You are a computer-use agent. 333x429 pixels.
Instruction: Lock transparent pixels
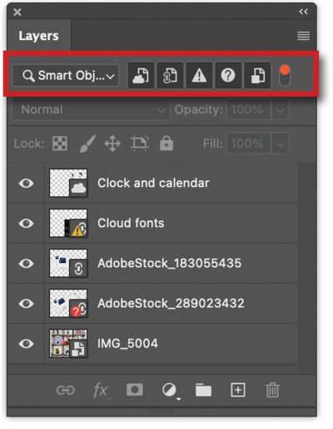60,144
